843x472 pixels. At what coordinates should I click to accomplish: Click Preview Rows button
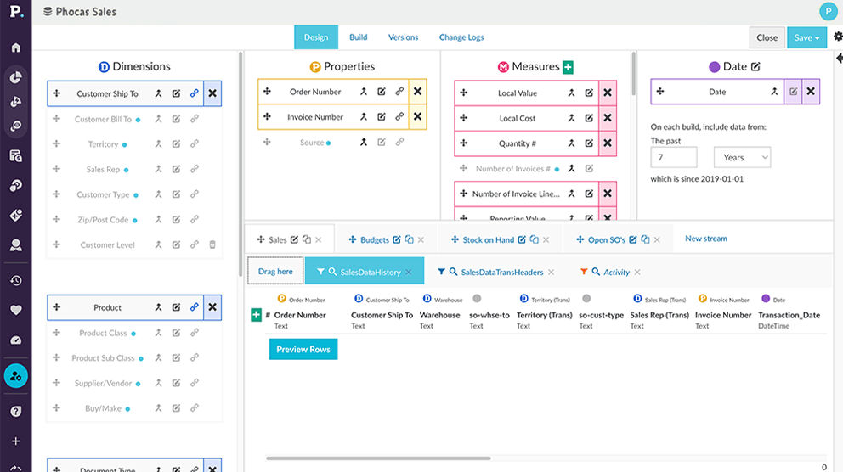coord(303,349)
